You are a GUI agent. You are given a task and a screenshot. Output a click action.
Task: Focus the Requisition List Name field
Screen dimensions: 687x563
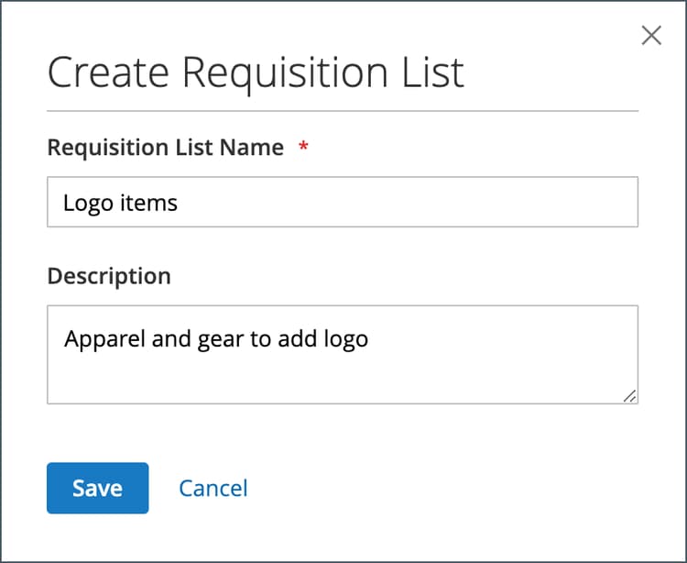click(x=342, y=203)
